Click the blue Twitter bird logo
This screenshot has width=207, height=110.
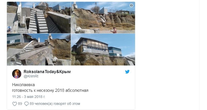[127, 72]
